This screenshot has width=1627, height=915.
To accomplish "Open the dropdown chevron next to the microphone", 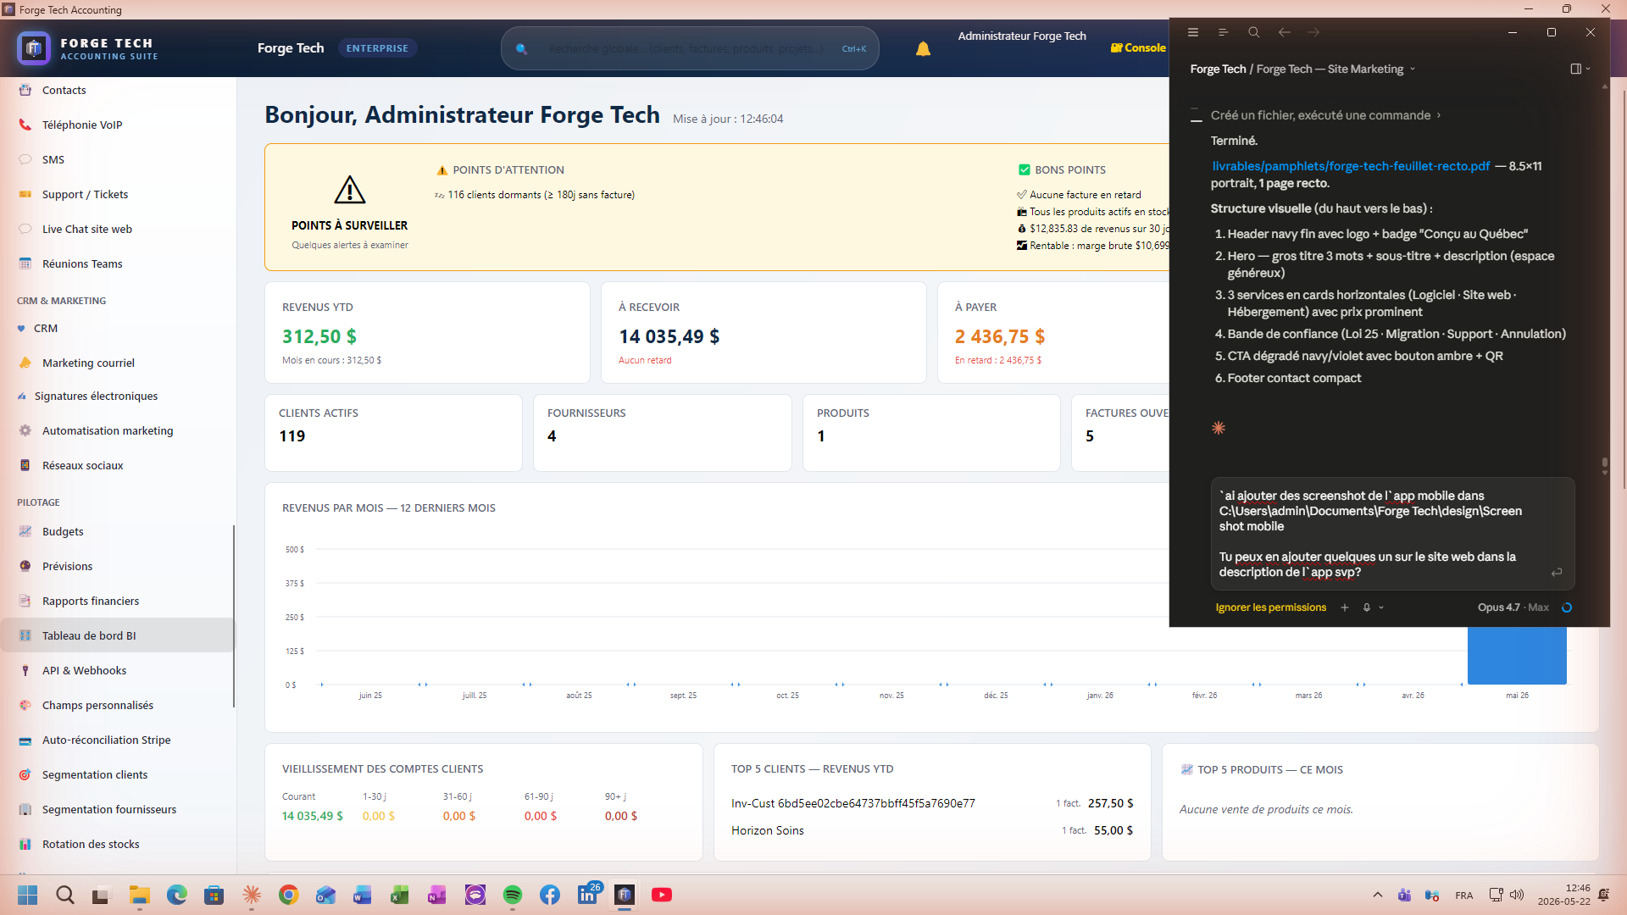I will 1381,607.
